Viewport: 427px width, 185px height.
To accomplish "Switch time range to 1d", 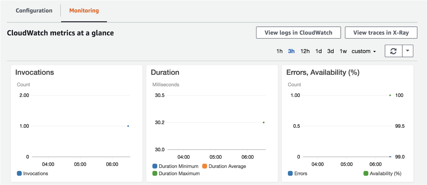I will click(x=319, y=51).
